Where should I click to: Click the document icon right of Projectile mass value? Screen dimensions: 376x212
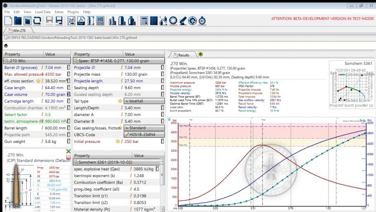tap(163, 74)
